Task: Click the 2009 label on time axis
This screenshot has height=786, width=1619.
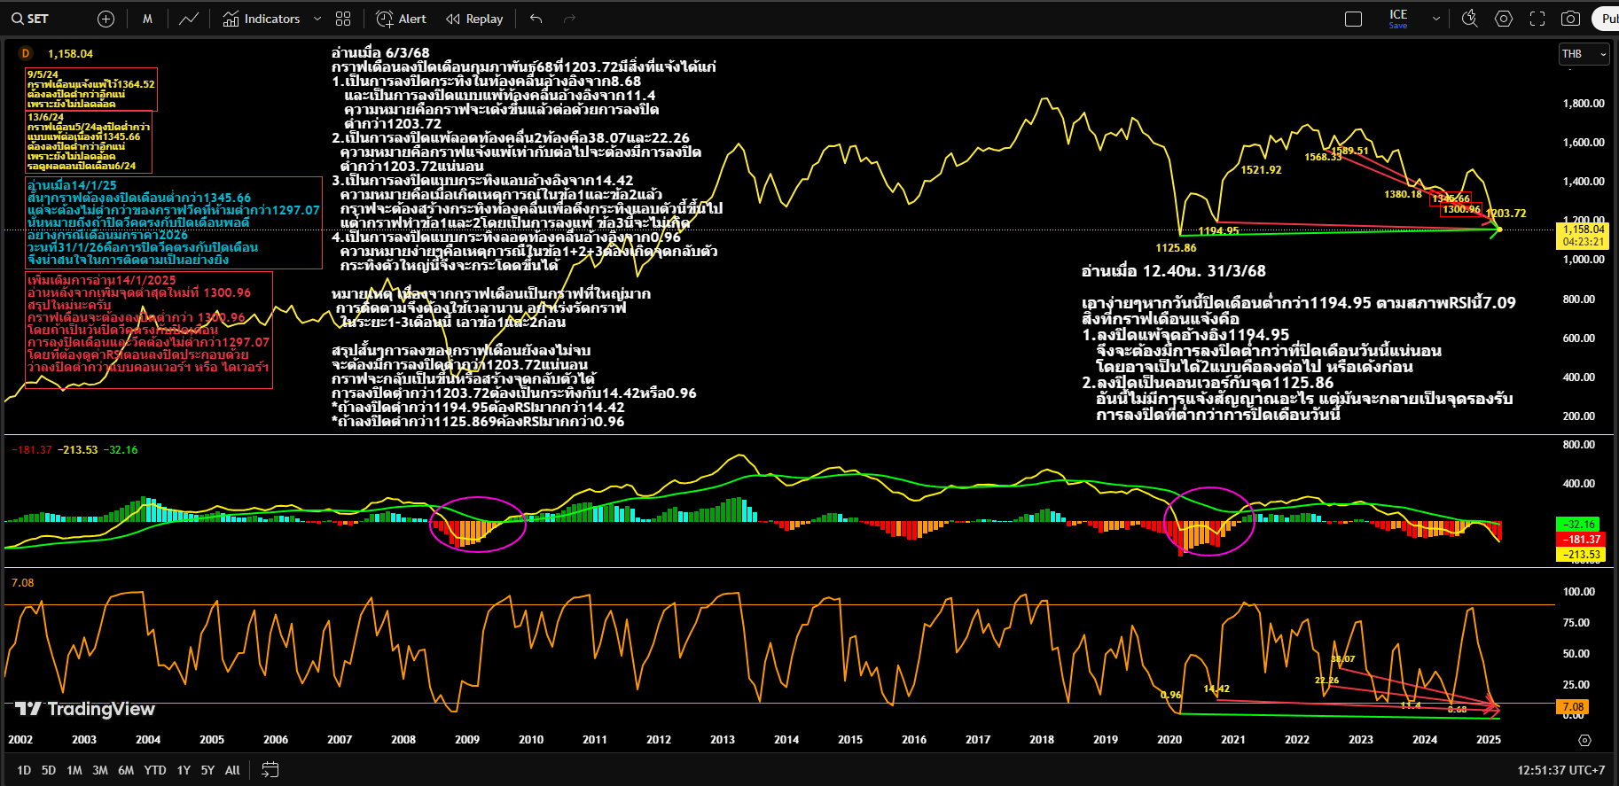Action: [x=467, y=740]
